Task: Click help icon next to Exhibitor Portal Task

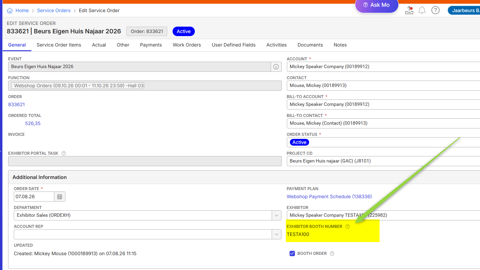Action: click(x=64, y=153)
